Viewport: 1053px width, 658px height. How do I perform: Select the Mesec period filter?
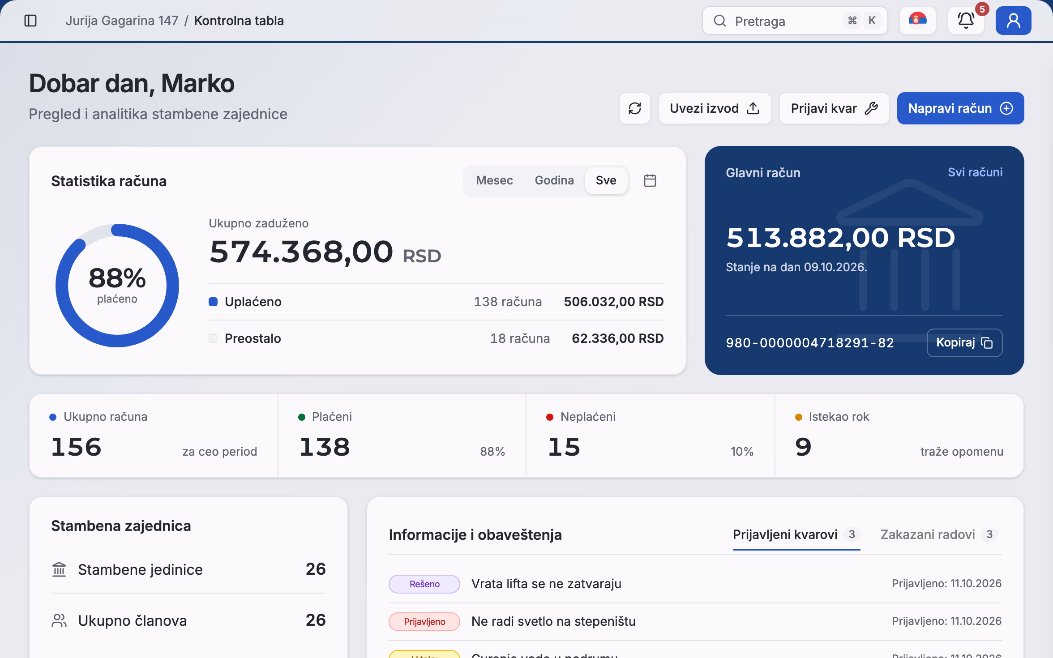494,180
